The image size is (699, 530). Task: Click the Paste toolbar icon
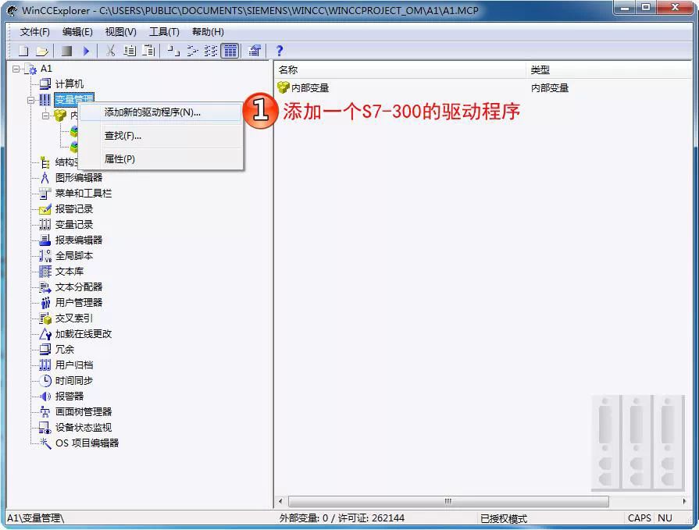coord(148,51)
